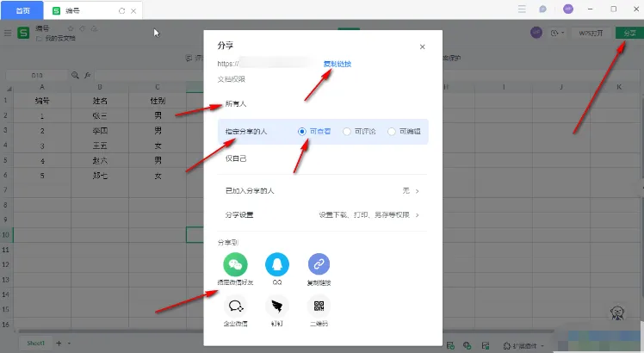Viewport: 644px width, 353px height.
Task: Share to DingTalk (钉钉) icon
Action: (x=277, y=307)
